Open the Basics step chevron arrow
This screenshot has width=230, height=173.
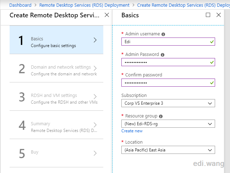[x=95, y=40]
